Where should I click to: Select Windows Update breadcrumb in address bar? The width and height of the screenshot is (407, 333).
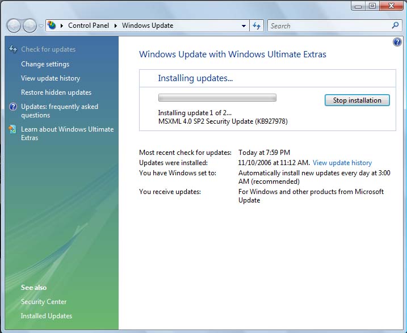click(148, 26)
